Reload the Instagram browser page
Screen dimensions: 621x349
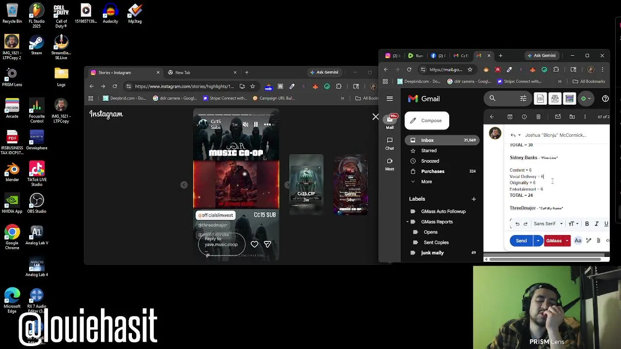114,86
